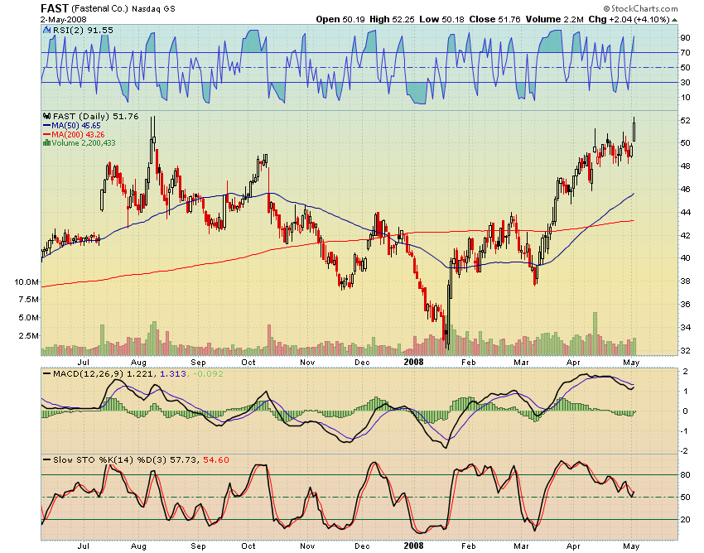Select the FAST ticker symbol in the header
Image resolution: width=704 pixels, height=553 pixels.
click(55, 8)
